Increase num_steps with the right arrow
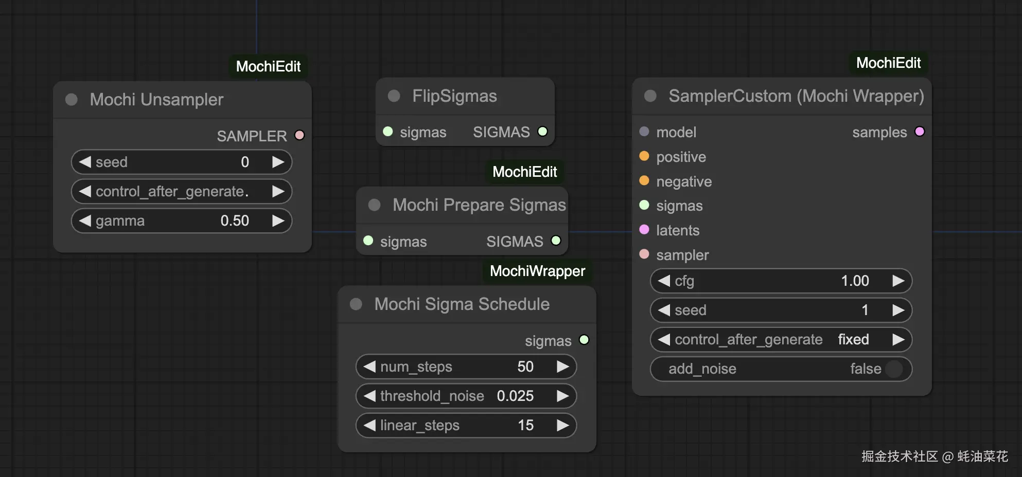This screenshot has height=477, width=1022. point(563,367)
